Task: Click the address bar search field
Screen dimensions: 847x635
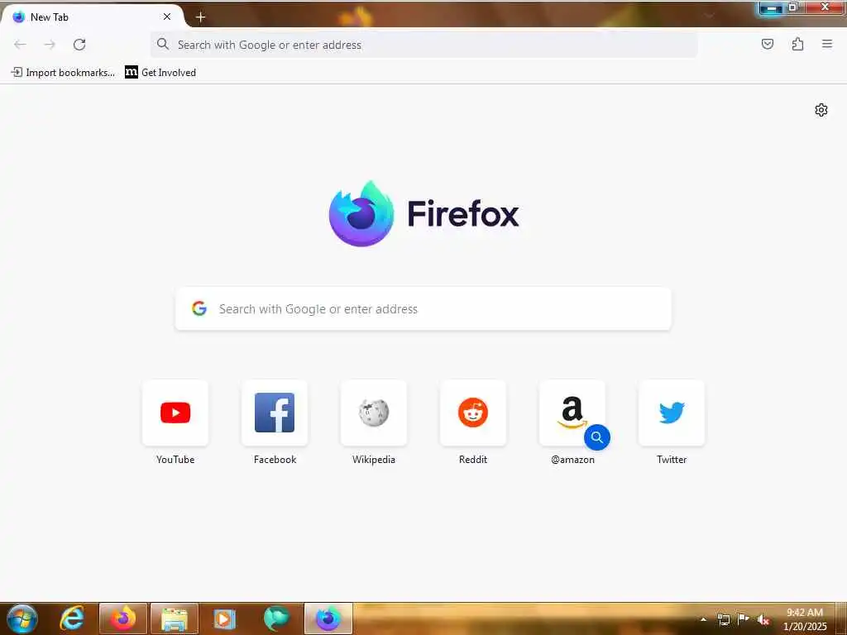Action: [424, 45]
